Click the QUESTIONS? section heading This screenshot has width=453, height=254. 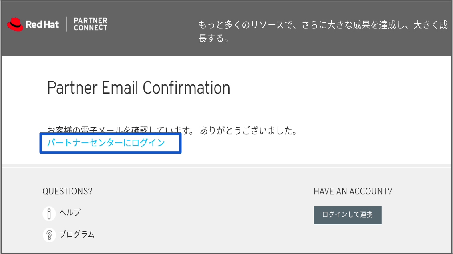point(67,191)
